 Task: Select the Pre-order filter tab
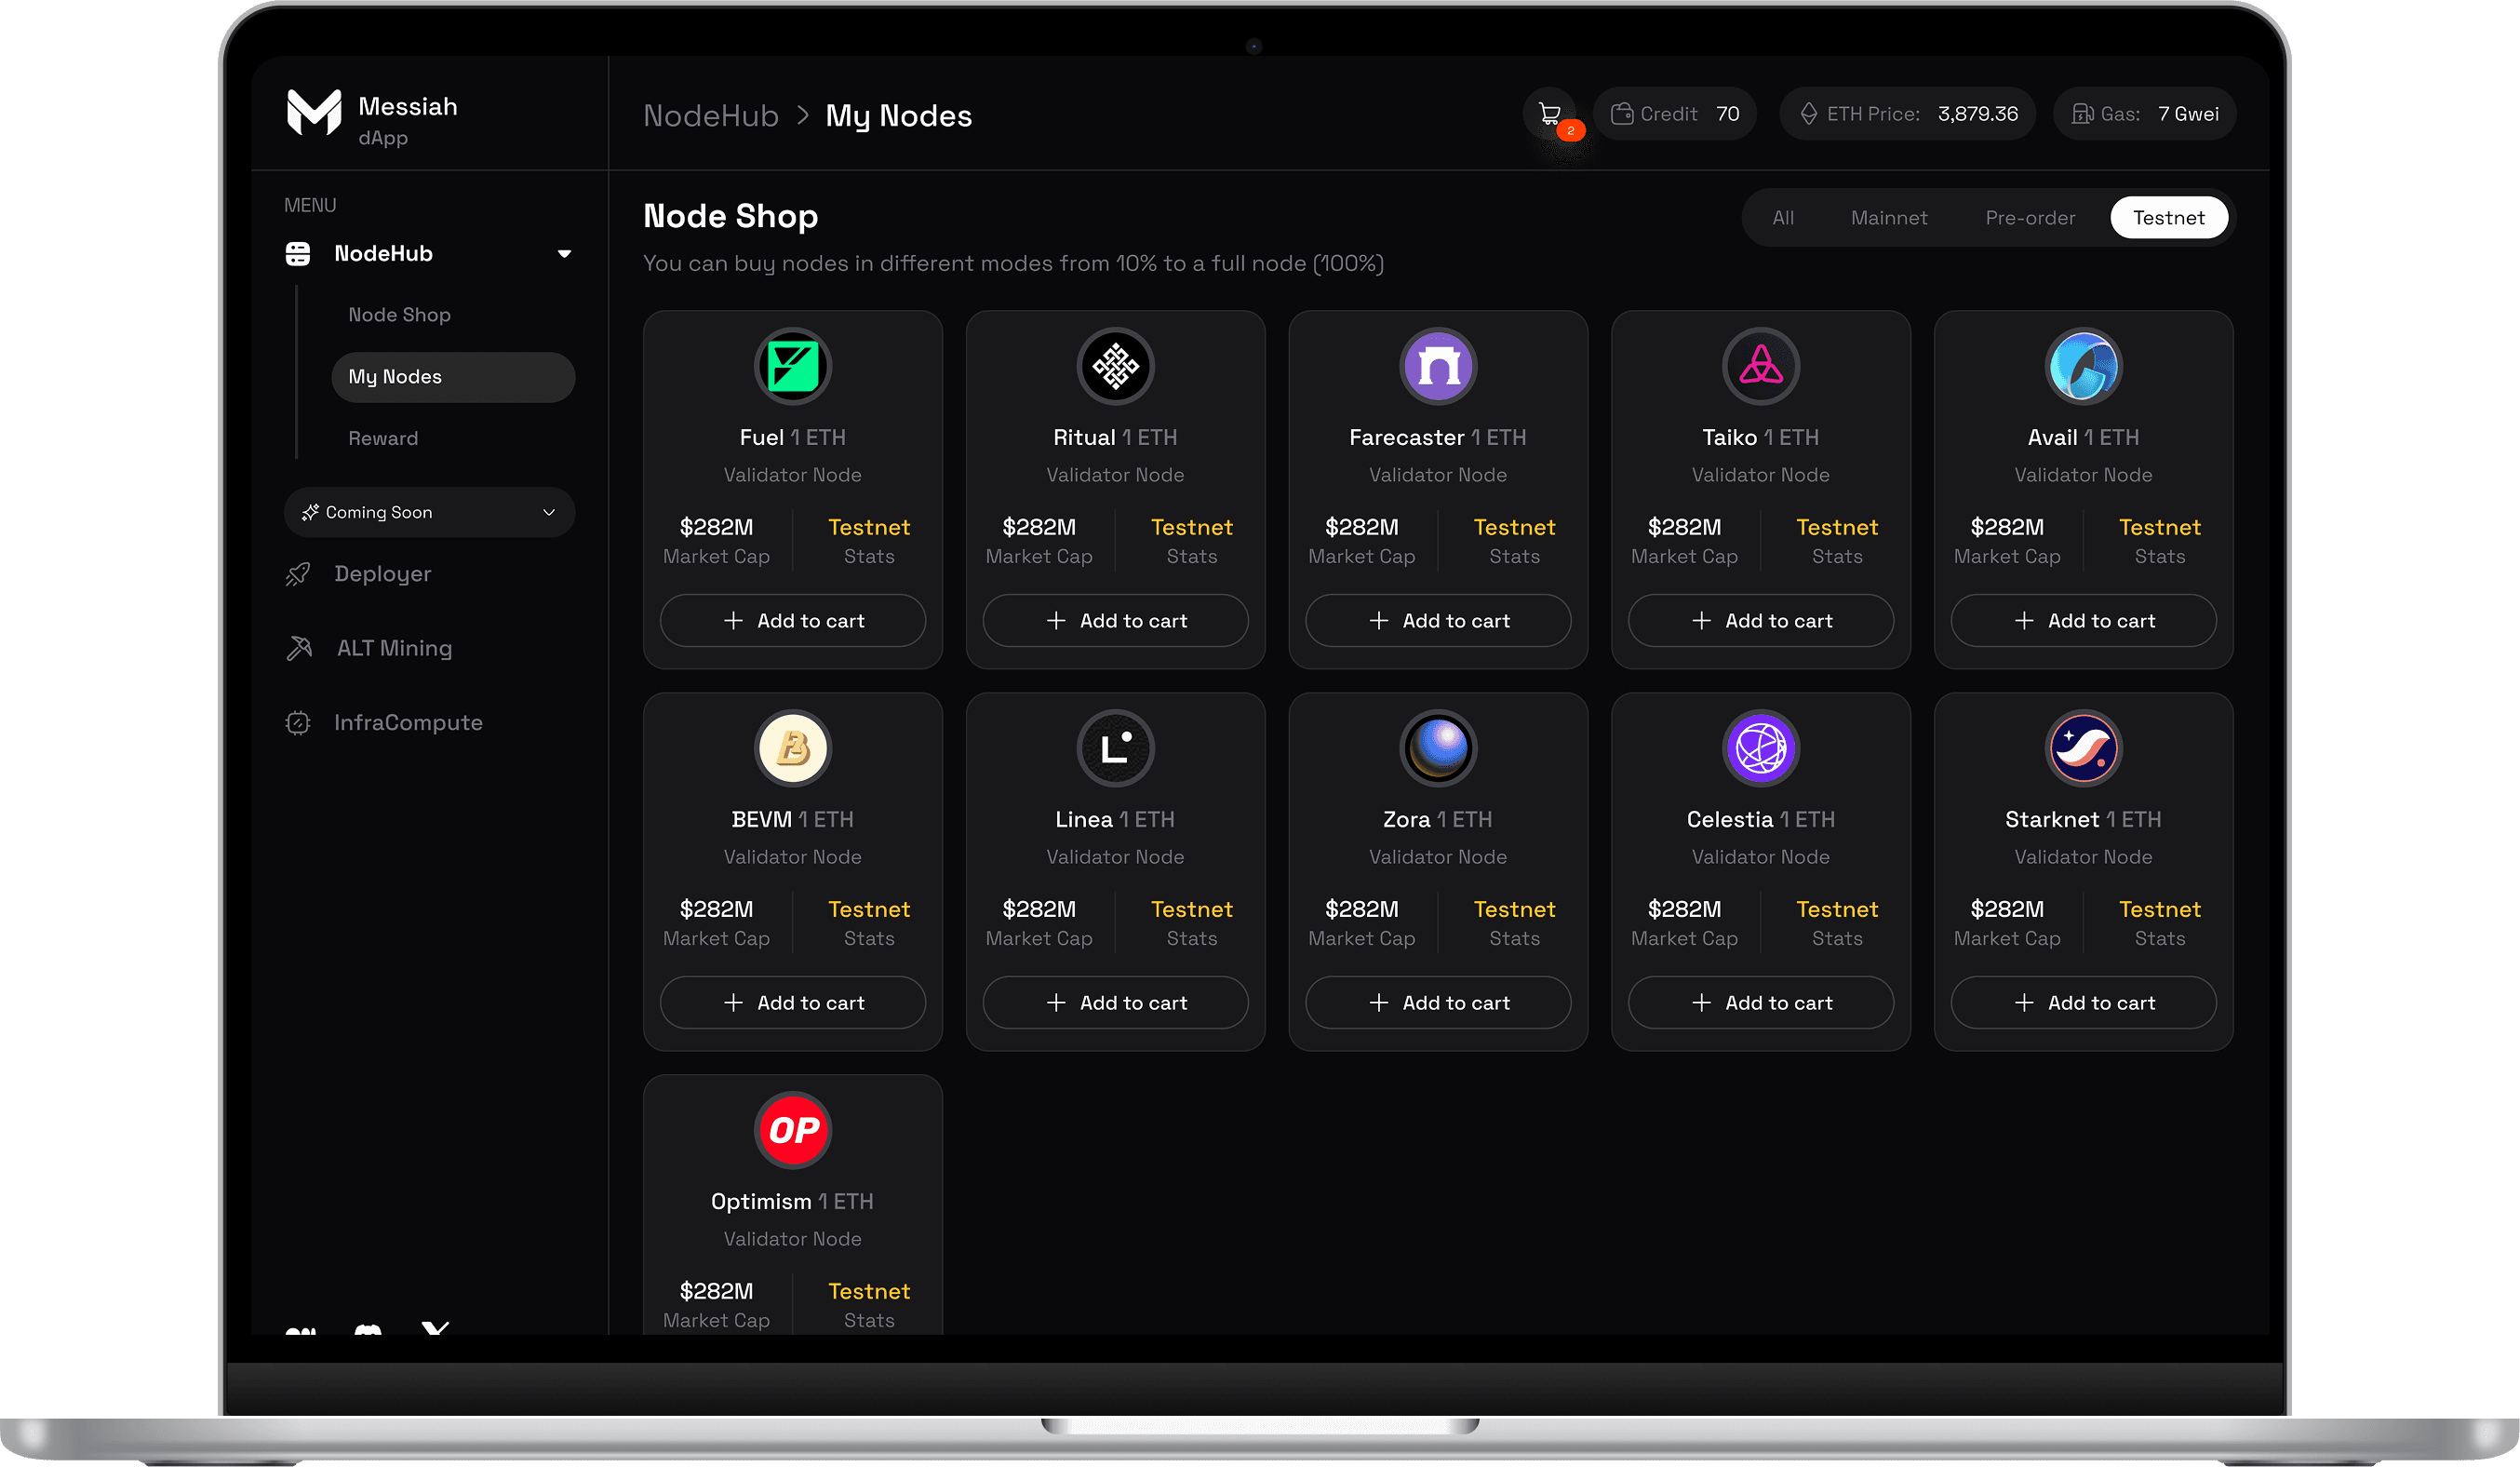click(2030, 218)
